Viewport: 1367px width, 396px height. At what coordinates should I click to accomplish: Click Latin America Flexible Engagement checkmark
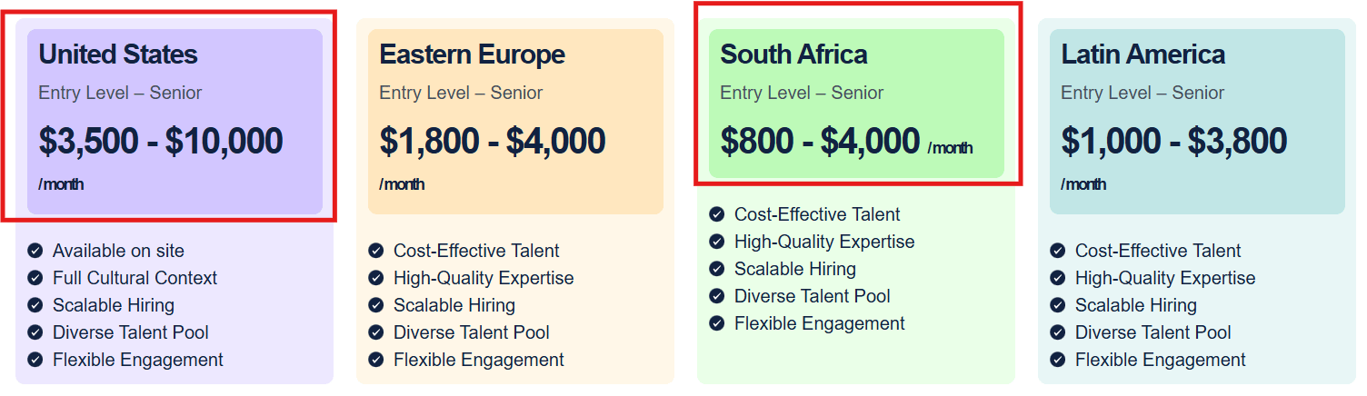(x=1057, y=360)
